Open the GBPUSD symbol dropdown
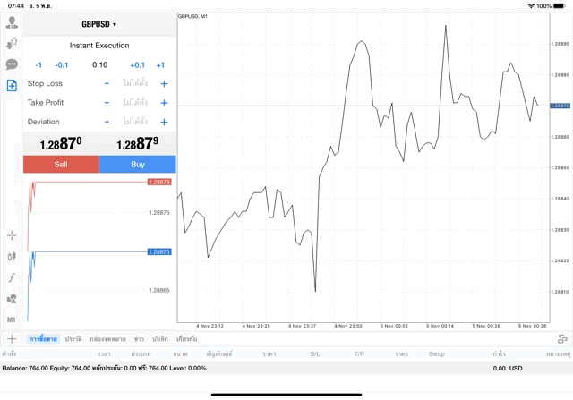 (99, 24)
